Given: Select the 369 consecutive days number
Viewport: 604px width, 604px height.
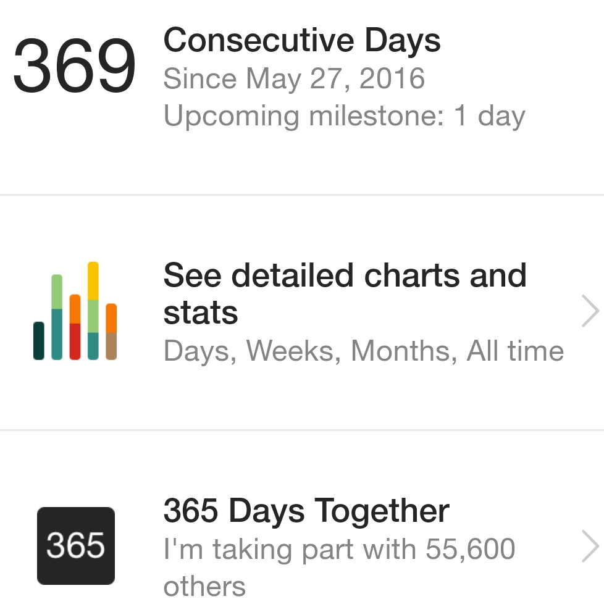Looking at the screenshot, I should coord(74,65).
